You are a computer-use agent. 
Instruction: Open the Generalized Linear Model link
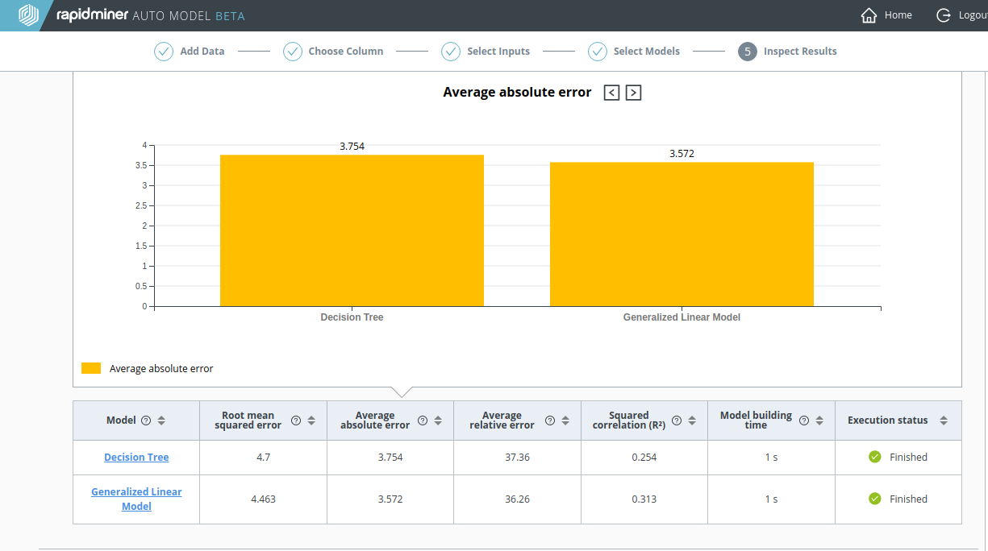[x=136, y=499]
